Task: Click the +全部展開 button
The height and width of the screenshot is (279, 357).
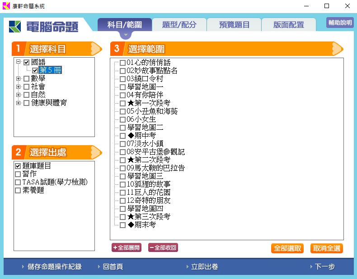Action: click(x=127, y=247)
